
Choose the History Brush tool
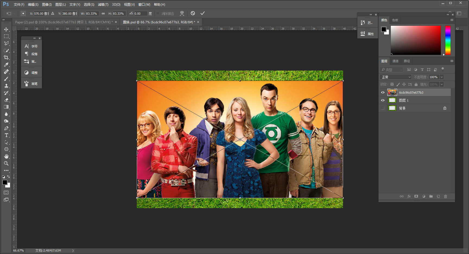pyautogui.click(x=6, y=93)
